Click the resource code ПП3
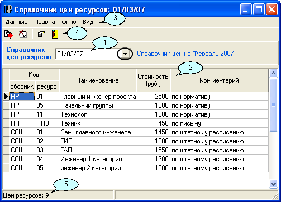The height and width of the screenshot is (202, 281). [47, 123]
